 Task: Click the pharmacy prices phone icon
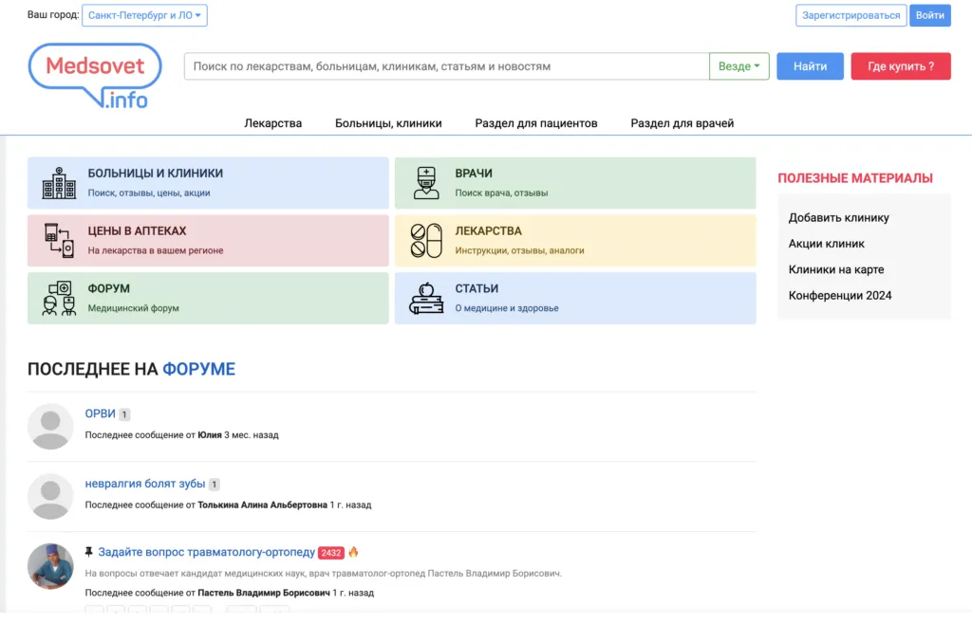click(59, 241)
